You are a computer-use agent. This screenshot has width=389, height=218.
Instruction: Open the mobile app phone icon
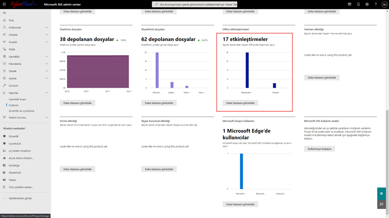click(358, 4)
